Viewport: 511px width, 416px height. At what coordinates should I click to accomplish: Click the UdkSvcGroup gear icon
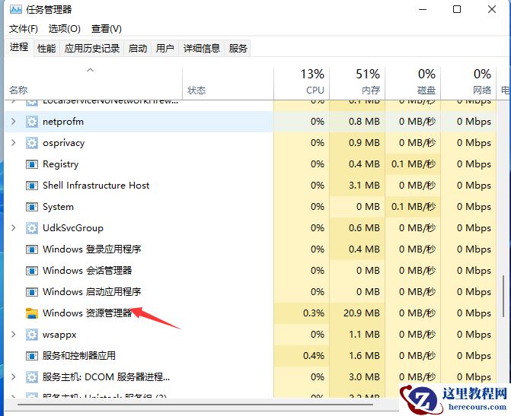pyautogui.click(x=32, y=228)
